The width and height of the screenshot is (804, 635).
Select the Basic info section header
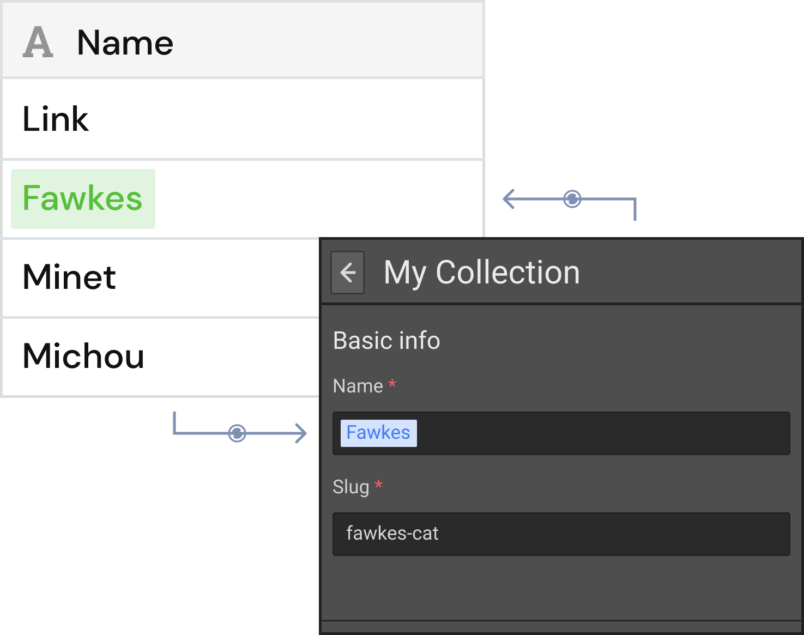click(x=386, y=340)
